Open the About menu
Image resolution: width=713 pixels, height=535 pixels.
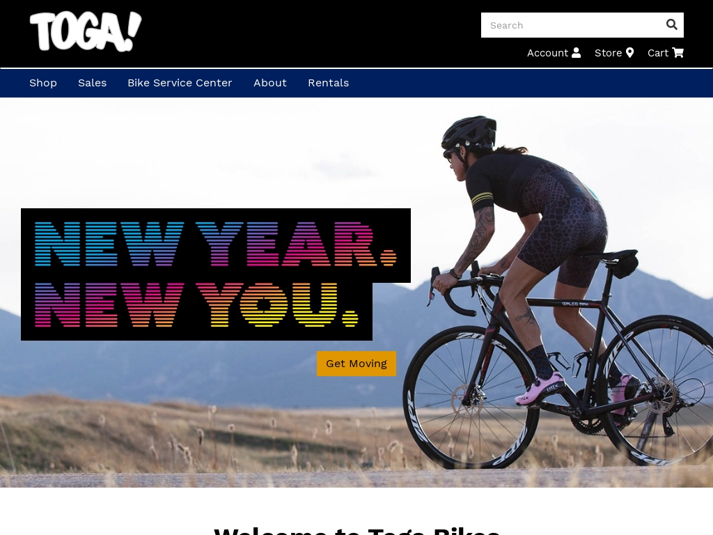pos(270,83)
